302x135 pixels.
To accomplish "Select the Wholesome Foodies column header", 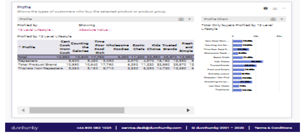I will click(x=117, y=47).
